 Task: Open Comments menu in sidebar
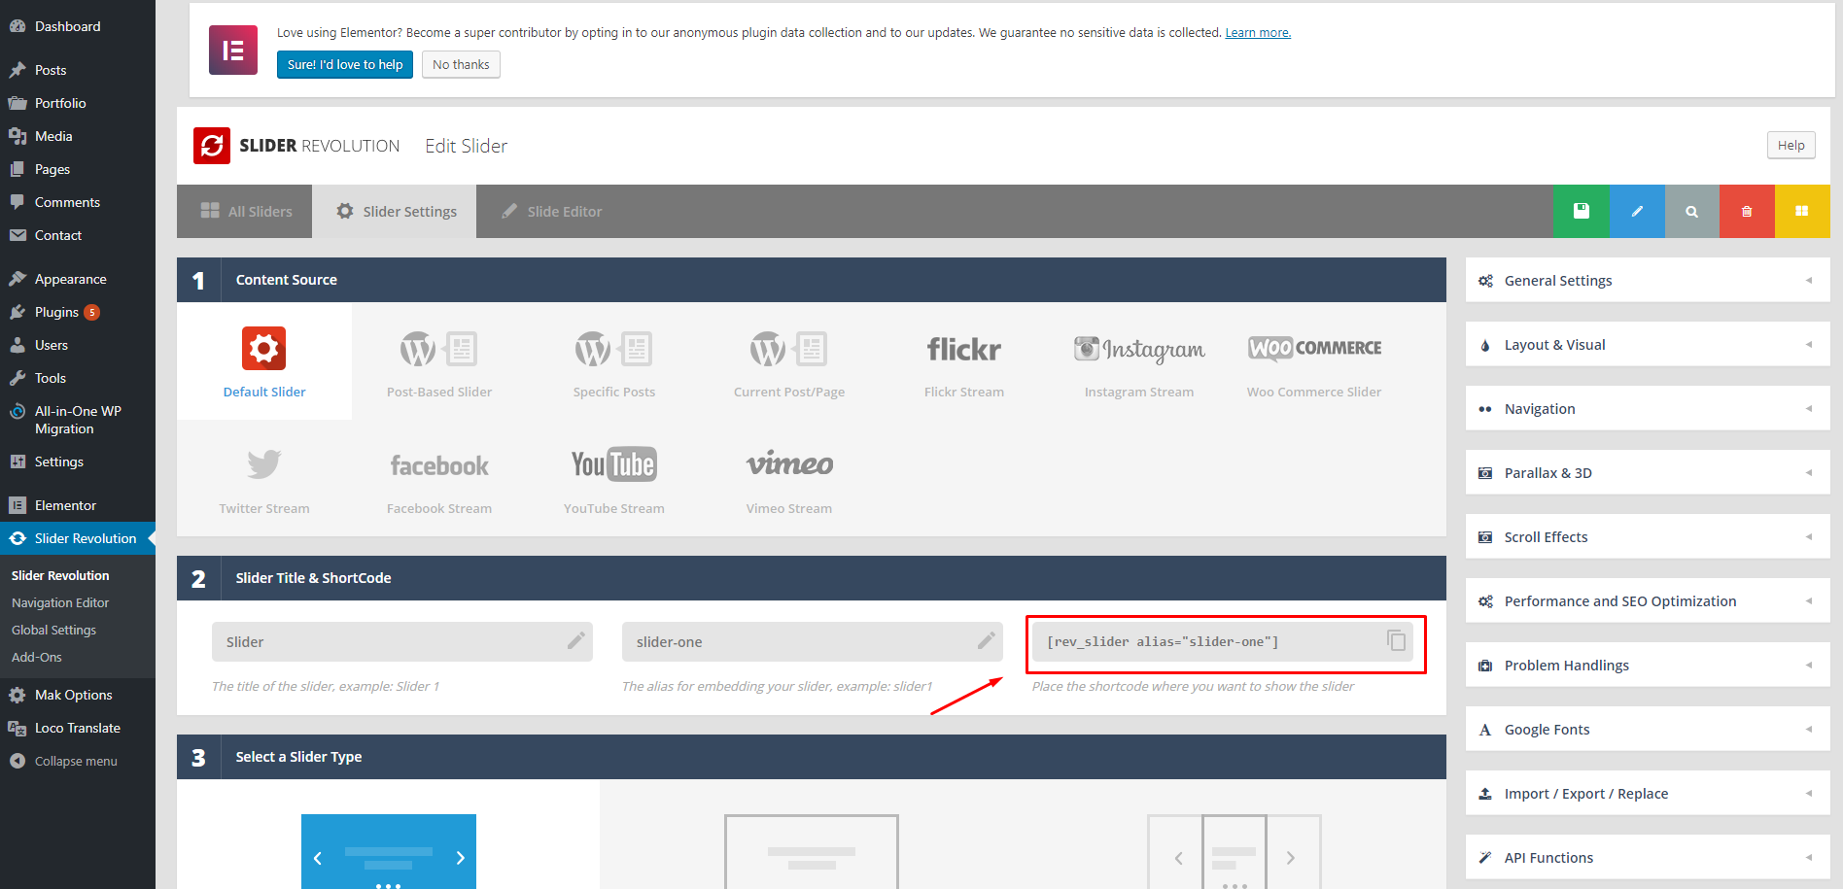pyautogui.click(x=78, y=202)
